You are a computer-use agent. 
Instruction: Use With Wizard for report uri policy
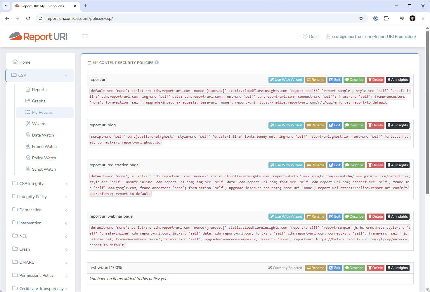pyautogui.click(x=286, y=80)
